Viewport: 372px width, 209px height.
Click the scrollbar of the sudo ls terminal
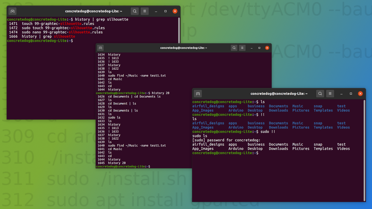click(364, 150)
